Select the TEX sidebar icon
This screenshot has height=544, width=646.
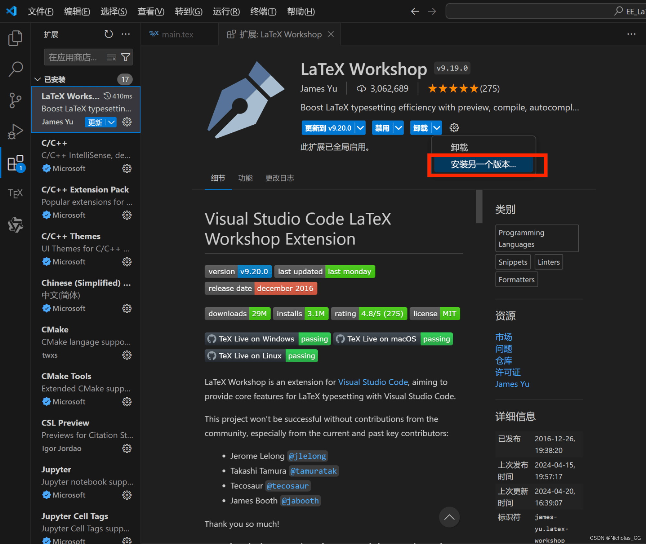15,193
